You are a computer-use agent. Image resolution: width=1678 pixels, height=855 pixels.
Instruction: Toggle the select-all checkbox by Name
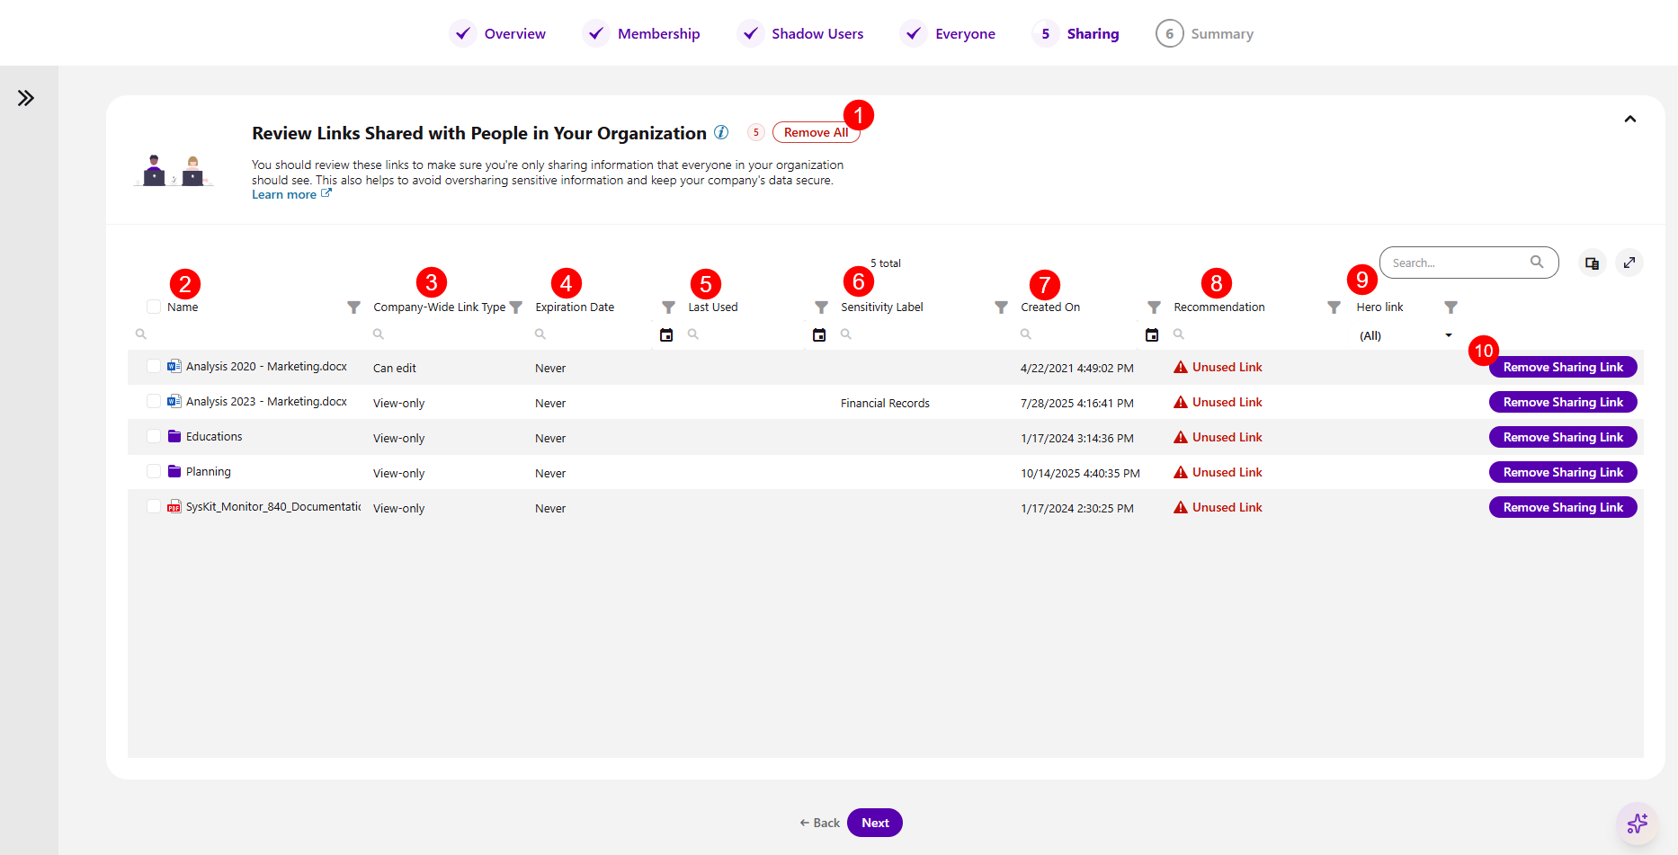click(x=154, y=307)
